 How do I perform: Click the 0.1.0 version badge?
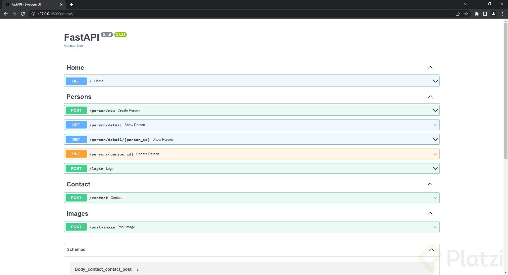pos(107,35)
